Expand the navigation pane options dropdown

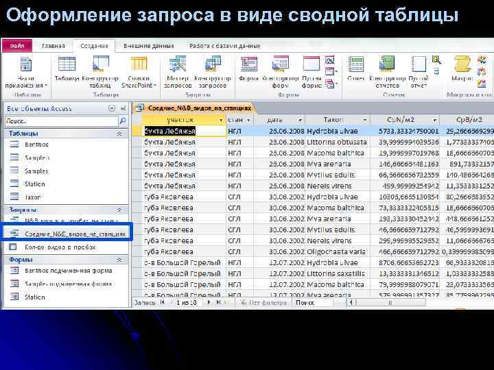coord(112,108)
